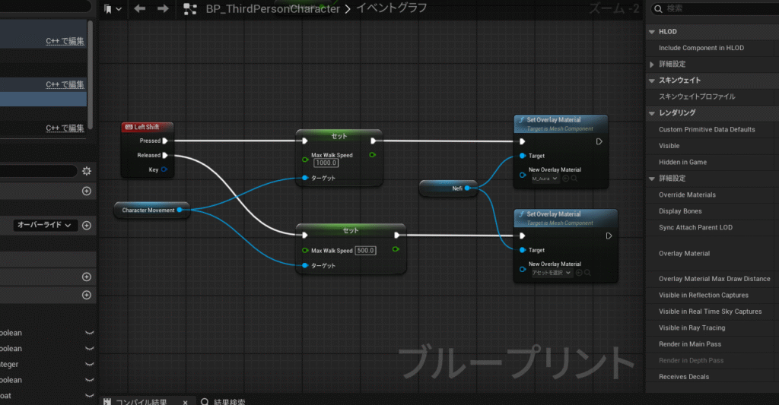The image size is (779, 405).
Task: Click ターゲット pin on the lower セット node
Action: click(x=305, y=265)
